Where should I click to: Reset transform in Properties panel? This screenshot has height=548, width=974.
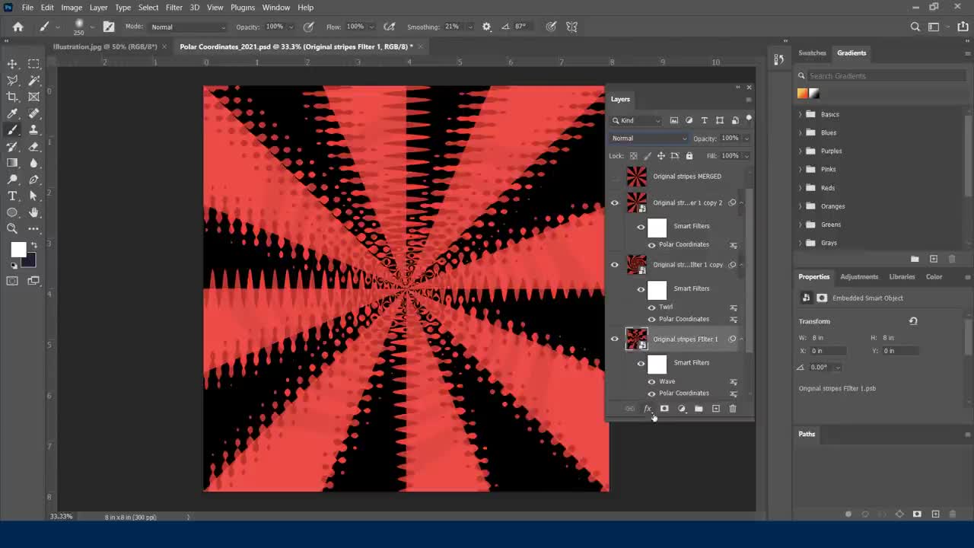[913, 321]
